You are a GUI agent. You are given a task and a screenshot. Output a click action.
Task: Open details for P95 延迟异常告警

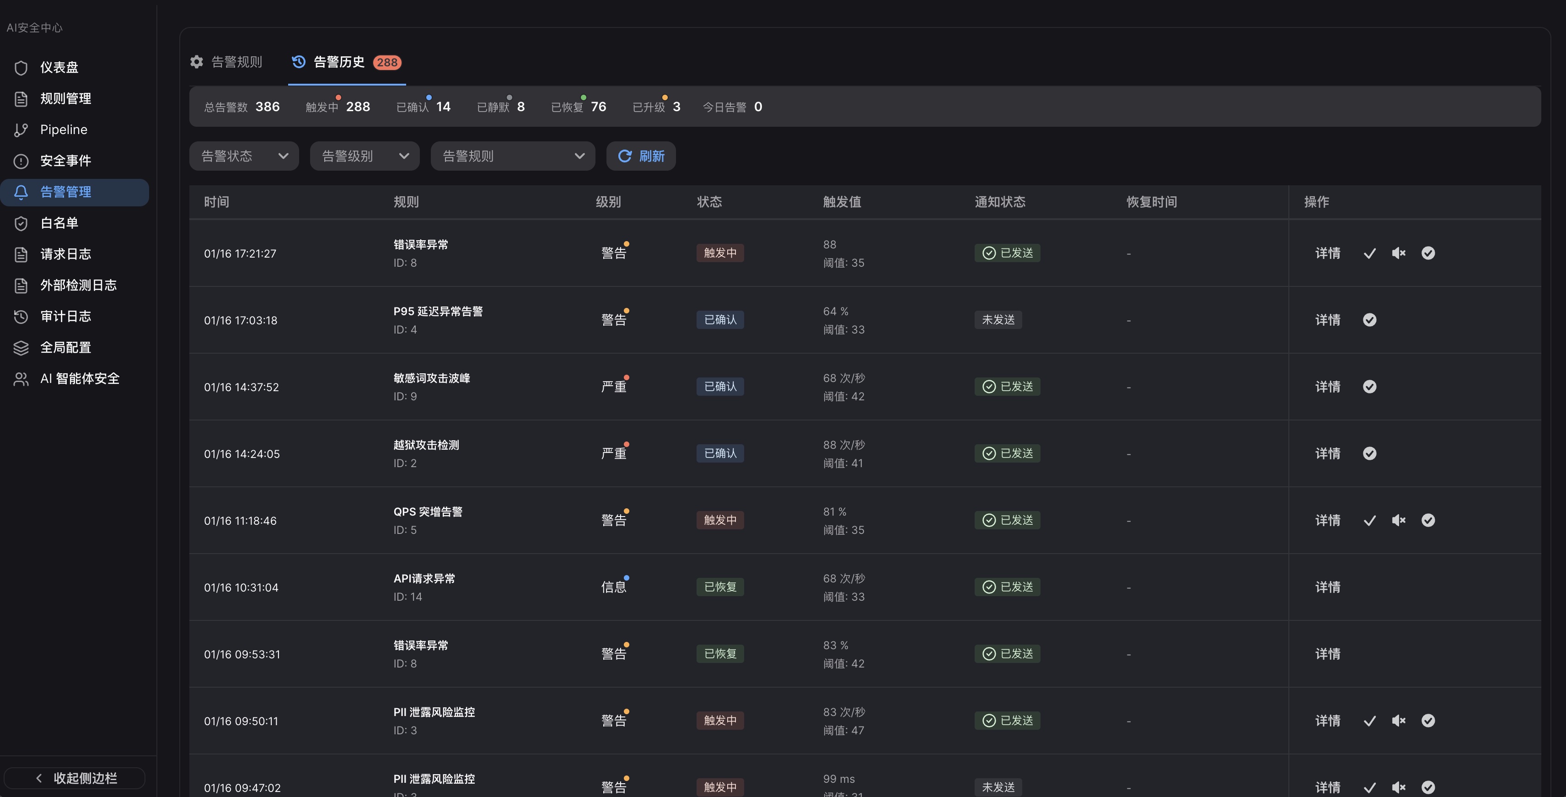click(1328, 320)
